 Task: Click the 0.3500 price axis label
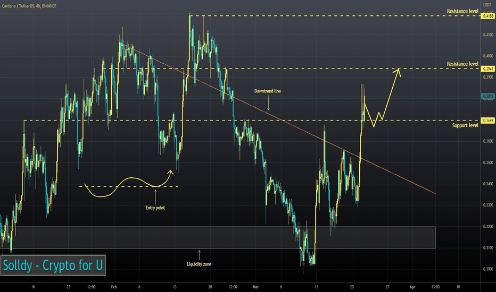pyautogui.click(x=488, y=162)
